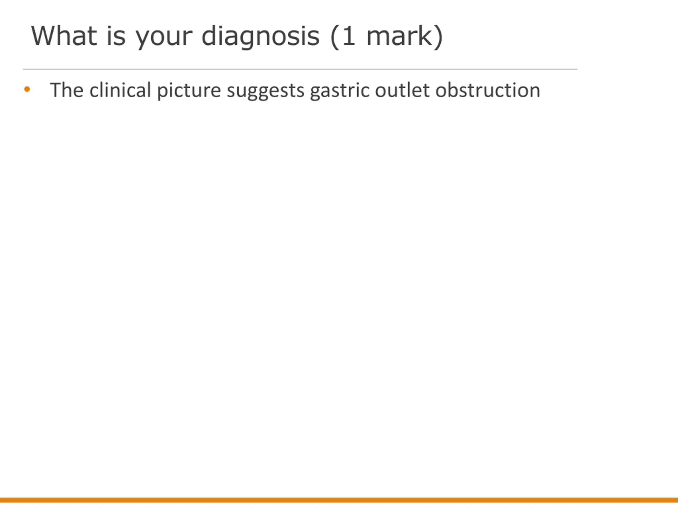Click the word "is" in the title
678x508 pixels.
(x=116, y=36)
